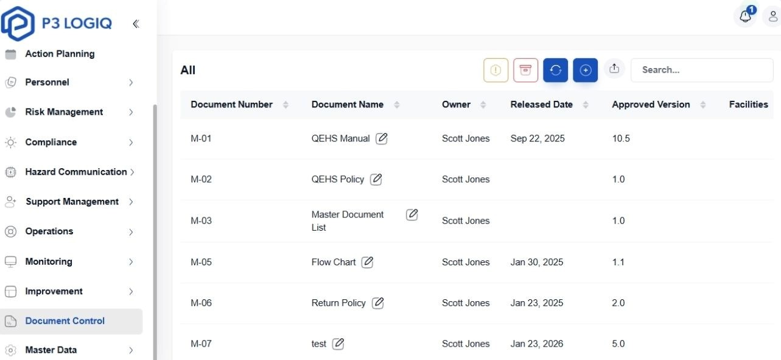This screenshot has width=781, height=360.
Task: Click the Hazard Communication chip icon
Action: pyautogui.click(x=10, y=172)
